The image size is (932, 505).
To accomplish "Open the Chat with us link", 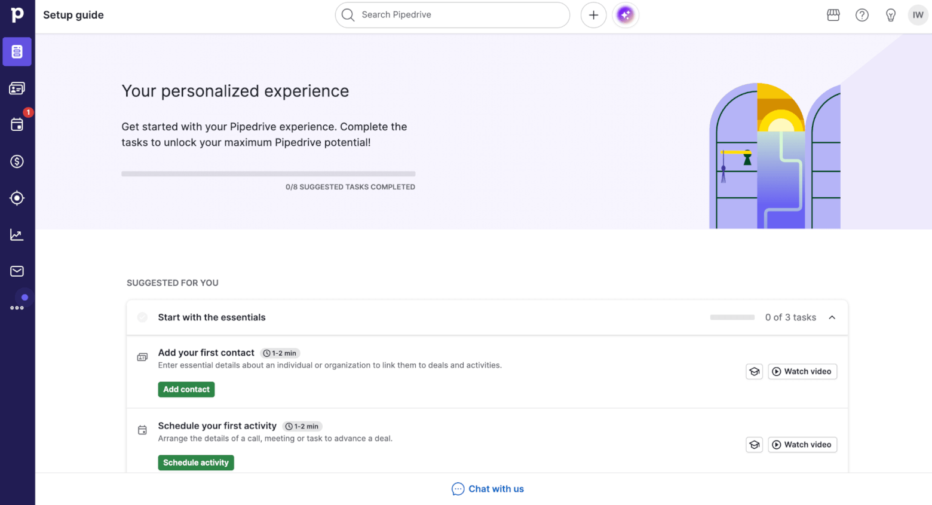I will tap(488, 489).
